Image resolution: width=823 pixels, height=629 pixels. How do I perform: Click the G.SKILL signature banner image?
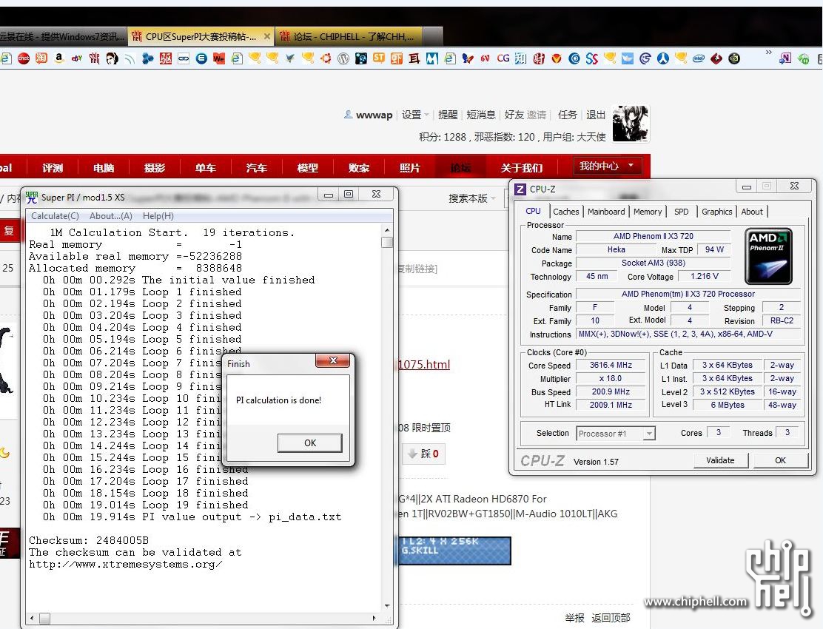pos(454,551)
